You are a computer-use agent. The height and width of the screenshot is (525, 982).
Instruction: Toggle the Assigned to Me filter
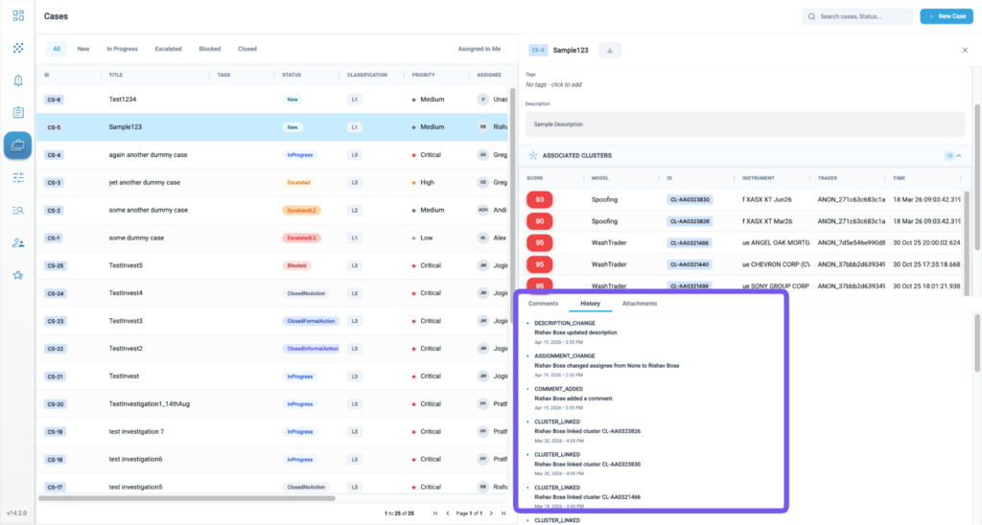coord(479,49)
